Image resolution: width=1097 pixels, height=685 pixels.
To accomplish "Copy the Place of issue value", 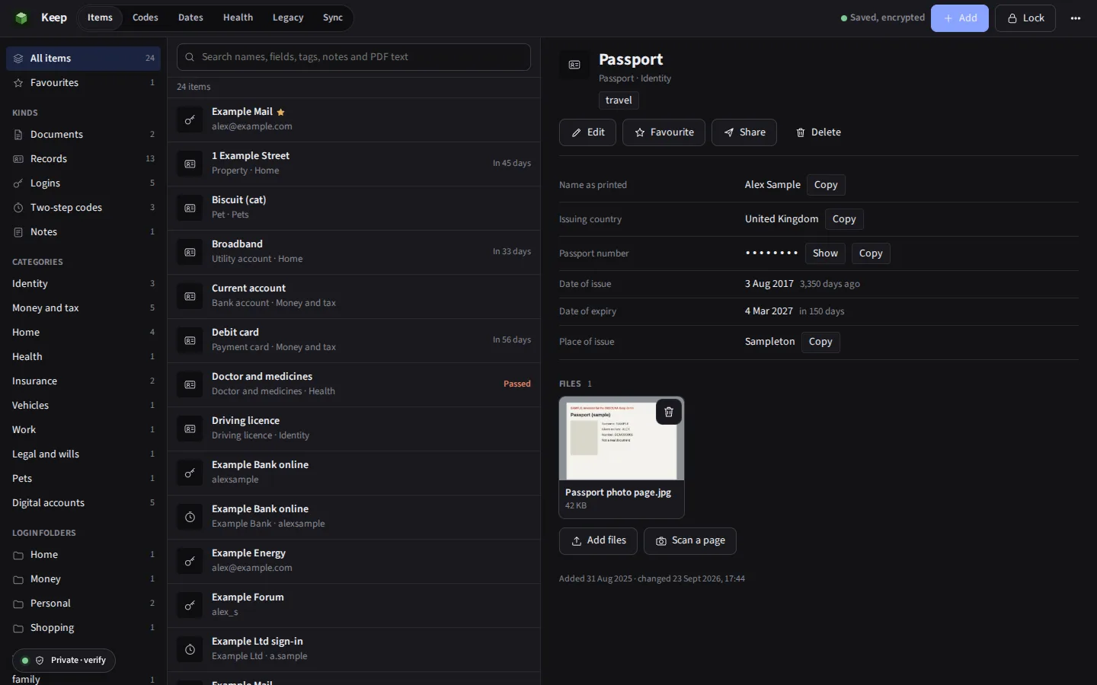I will pos(820,342).
